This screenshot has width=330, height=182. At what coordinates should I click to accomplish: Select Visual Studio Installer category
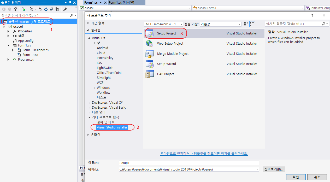[112, 127]
